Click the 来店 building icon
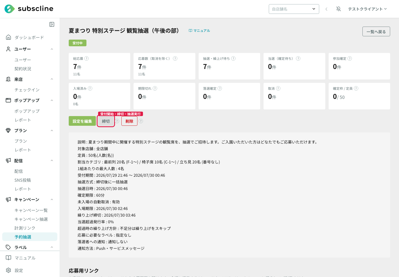This screenshot has height=277, width=399. click(x=9, y=79)
